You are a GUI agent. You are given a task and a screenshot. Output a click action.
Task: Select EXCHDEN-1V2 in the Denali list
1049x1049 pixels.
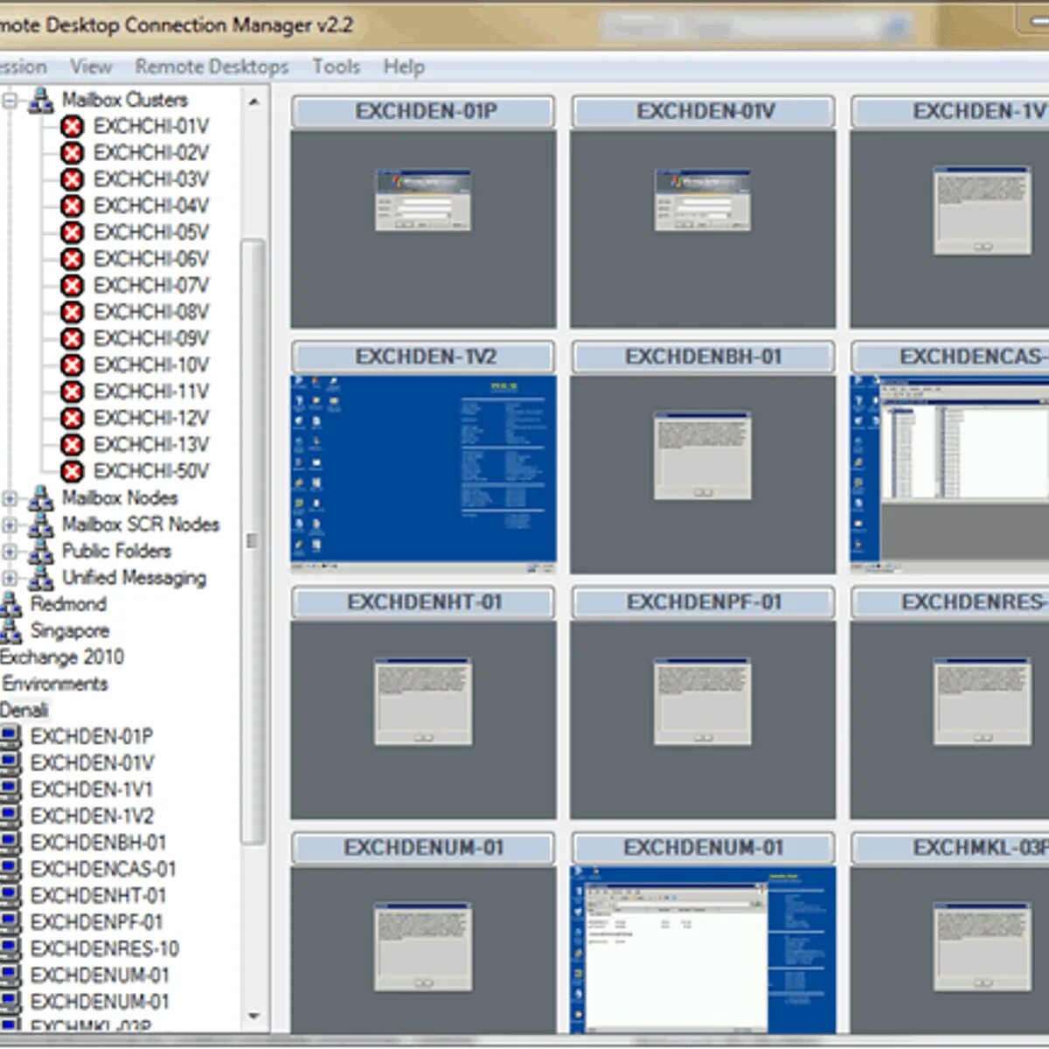point(92,816)
